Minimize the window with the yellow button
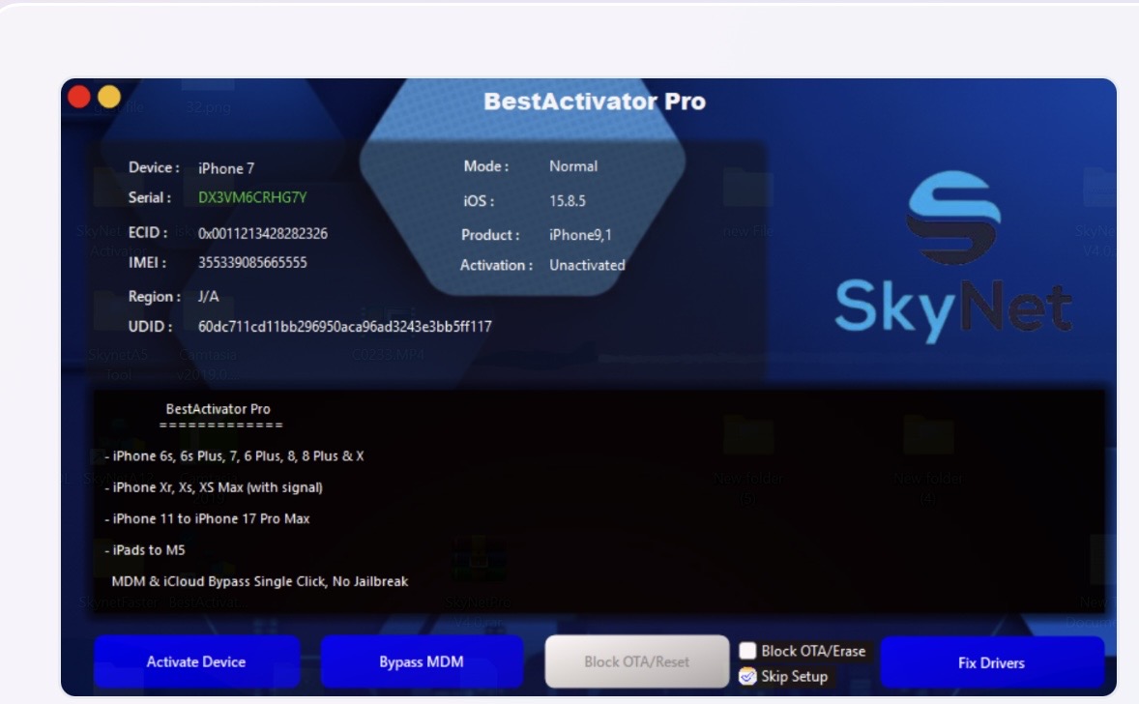 coord(109,97)
